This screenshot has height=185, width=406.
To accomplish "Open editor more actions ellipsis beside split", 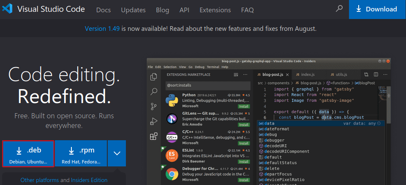I will pos(385,74).
